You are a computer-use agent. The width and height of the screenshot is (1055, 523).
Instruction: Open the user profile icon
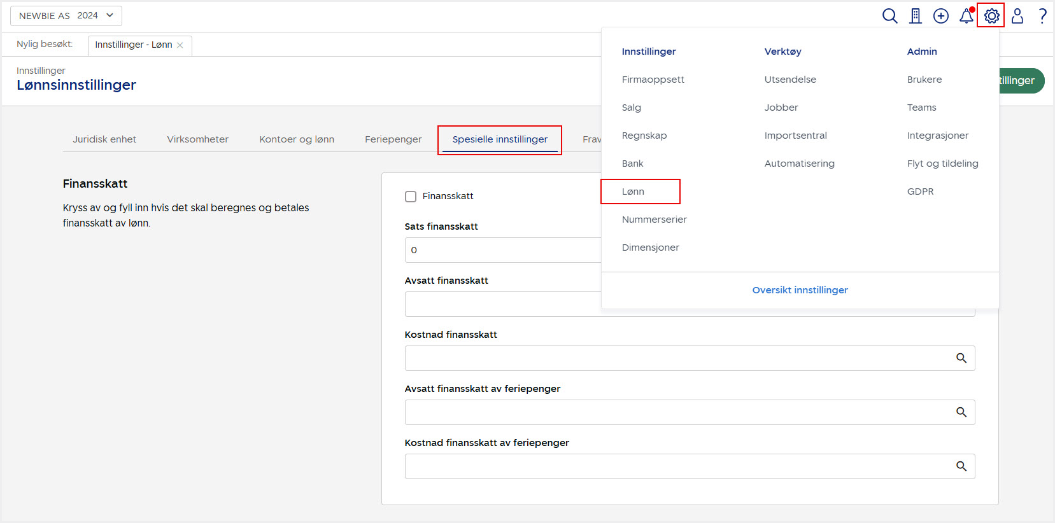(x=1017, y=16)
